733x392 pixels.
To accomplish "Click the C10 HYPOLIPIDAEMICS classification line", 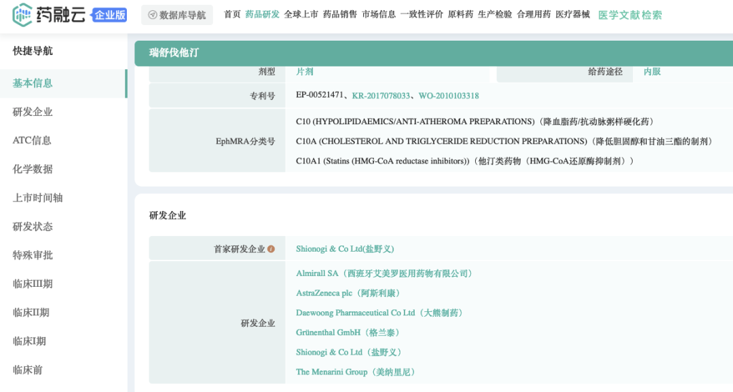I will pyautogui.click(x=475, y=121).
